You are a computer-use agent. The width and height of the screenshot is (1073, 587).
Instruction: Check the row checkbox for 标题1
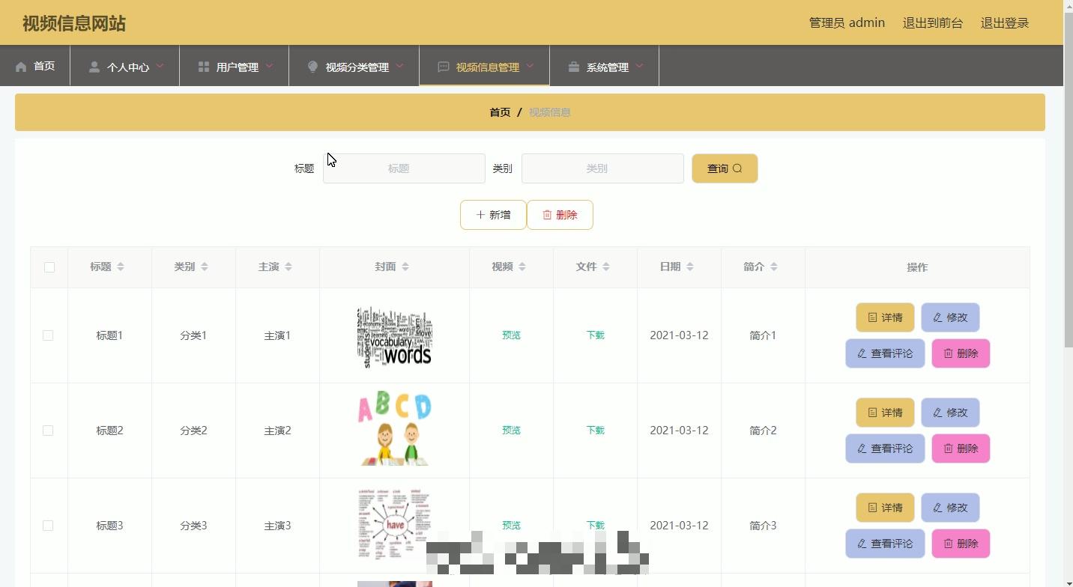[48, 335]
